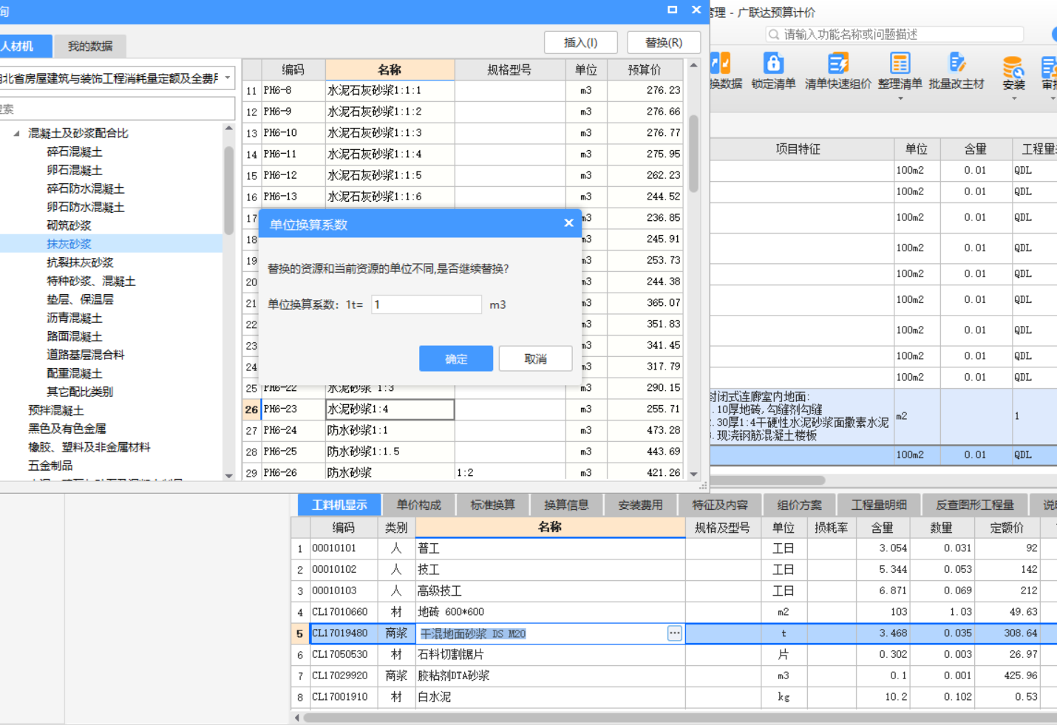The width and height of the screenshot is (1057, 725).
Task: Select 卵石混凝土 in the tree
Action: click(x=75, y=170)
